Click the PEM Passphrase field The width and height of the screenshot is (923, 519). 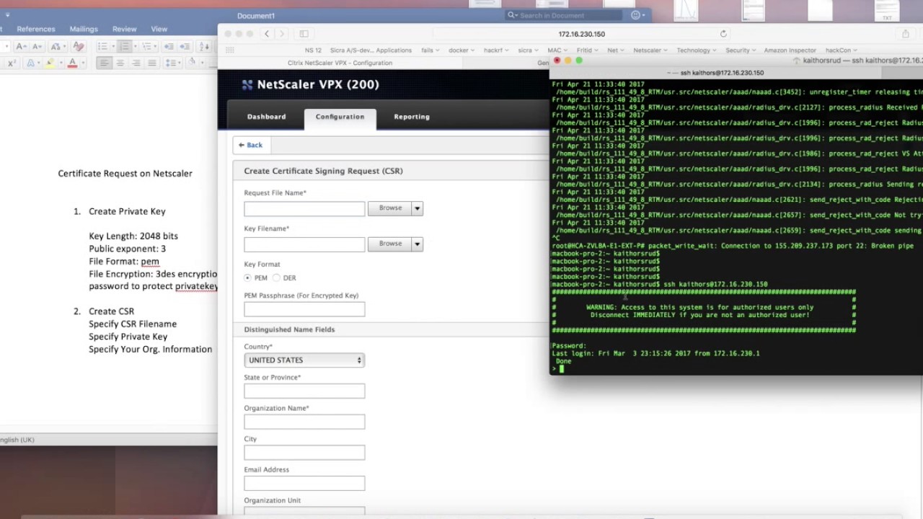[304, 309]
